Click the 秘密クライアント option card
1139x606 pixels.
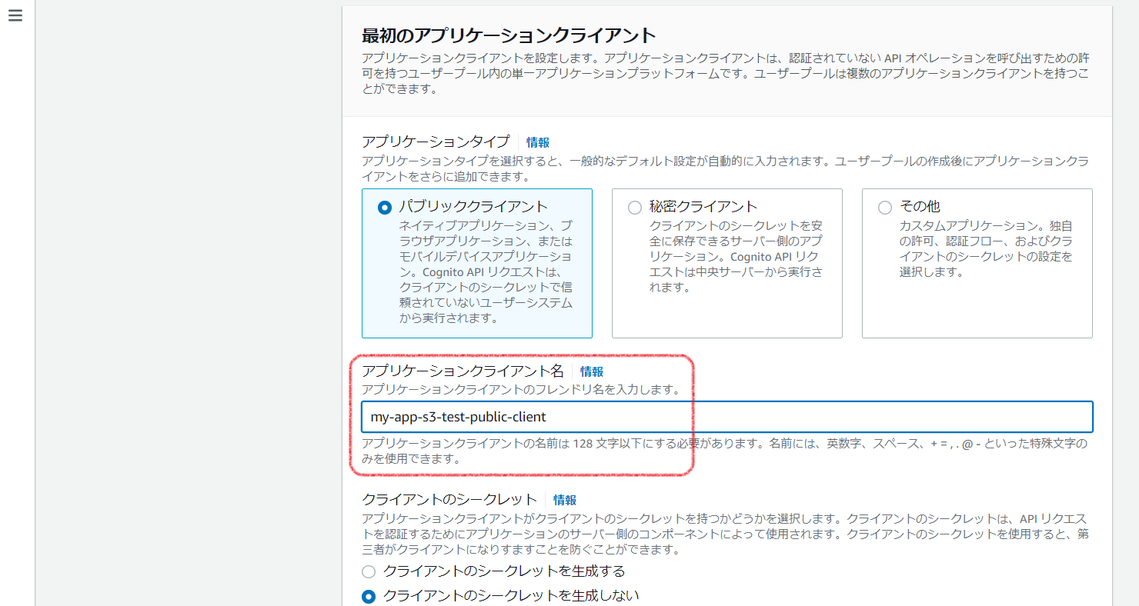(x=726, y=261)
